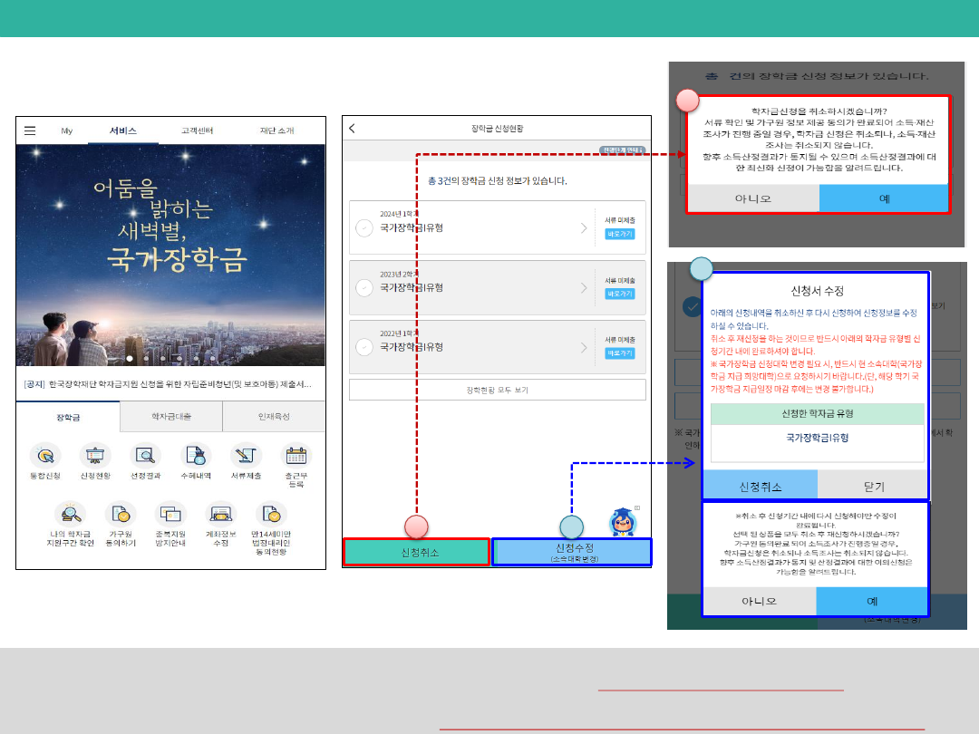979x734 pixels.
Task: Expand the 2023년 2학기 entry chevron
Action: [584, 288]
